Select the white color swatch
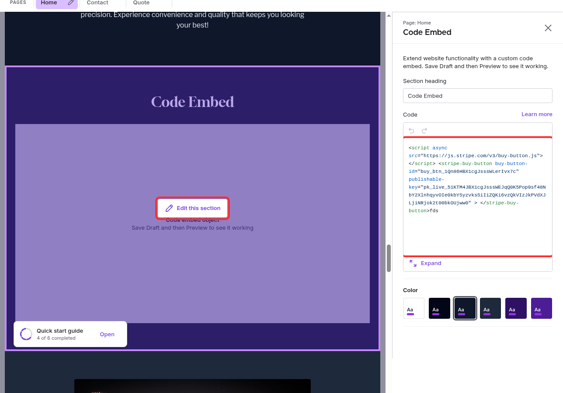Image resolution: width=563 pixels, height=393 pixels. (414, 308)
